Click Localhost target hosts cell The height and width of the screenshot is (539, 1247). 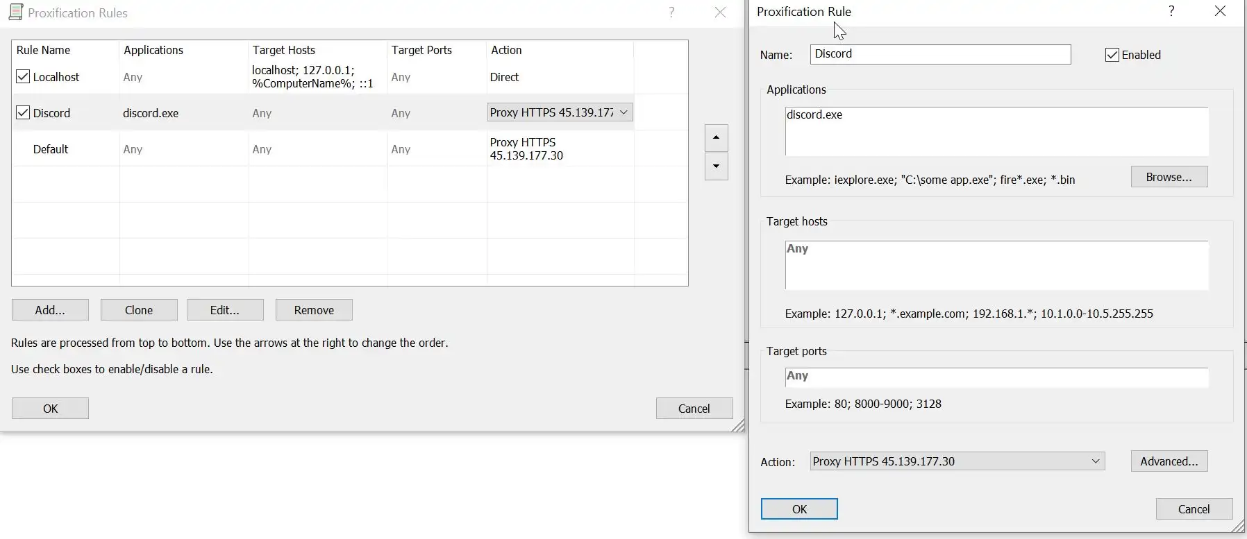pyautogui.click(x=312, y=77)
